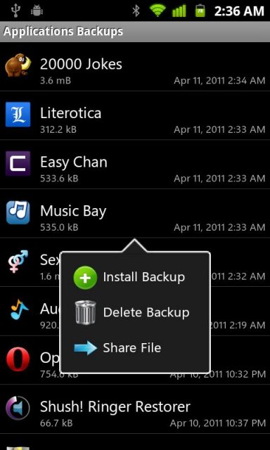
Task: Select the Easy Chan backup row
Action: (135, 165)
